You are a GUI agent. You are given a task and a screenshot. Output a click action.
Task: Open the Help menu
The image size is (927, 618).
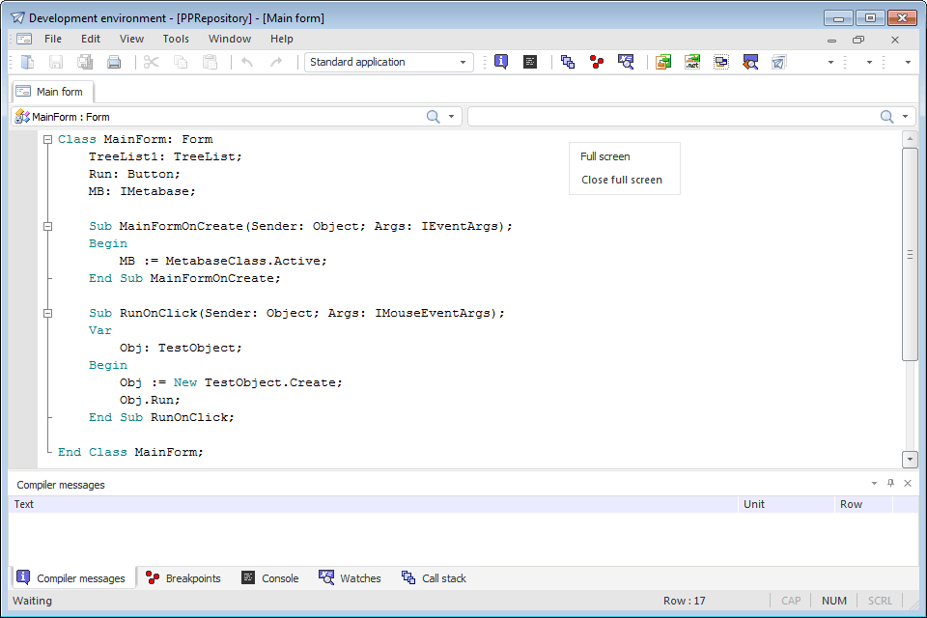coord(281,39)
